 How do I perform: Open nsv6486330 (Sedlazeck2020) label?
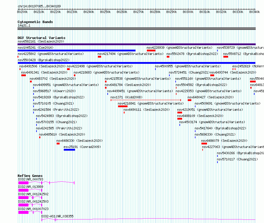click(x=79, y=141)
